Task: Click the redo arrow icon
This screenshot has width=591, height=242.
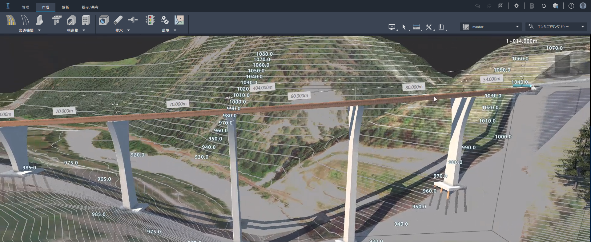Action: (489, 6)
